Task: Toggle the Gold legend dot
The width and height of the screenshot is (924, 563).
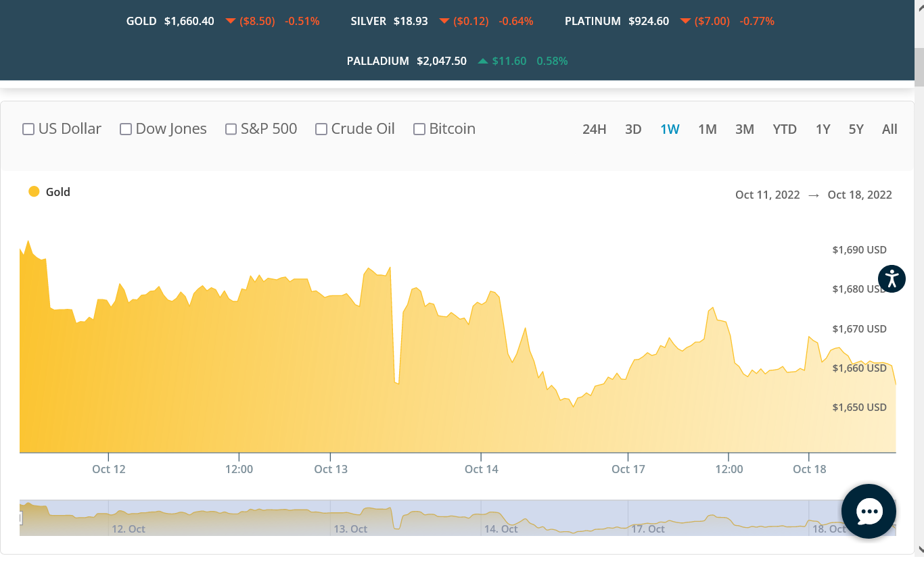Action: tap(34, 192)
